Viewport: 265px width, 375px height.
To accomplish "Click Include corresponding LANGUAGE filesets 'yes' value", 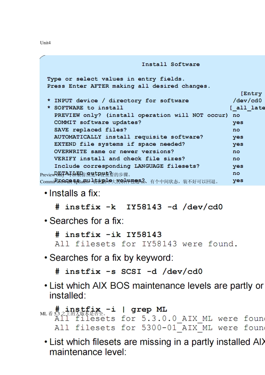I will point(238,166).
